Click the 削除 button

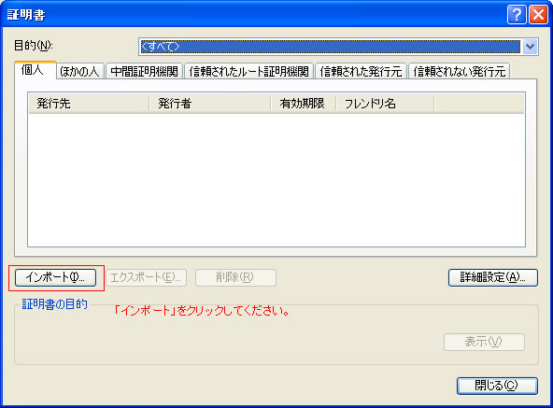pyautogui.click(x=235, y=277)
